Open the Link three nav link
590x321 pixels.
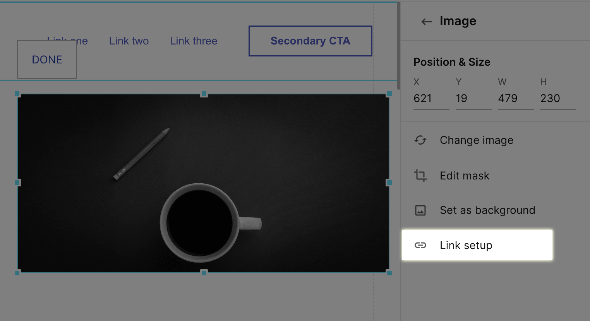[194, 41]
